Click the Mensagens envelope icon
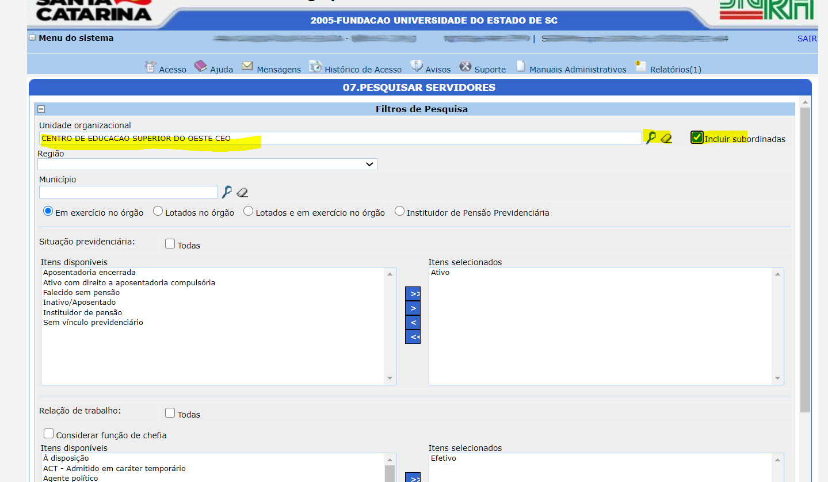The image size is (828, 482). click(247, 66)
